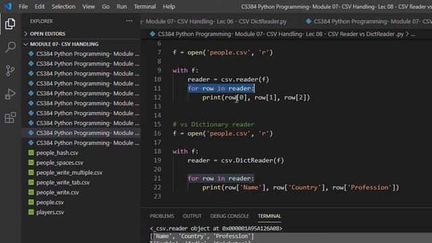Open people_write_tab.csv in explorer
Screen dimensions: 432x243
63,182
